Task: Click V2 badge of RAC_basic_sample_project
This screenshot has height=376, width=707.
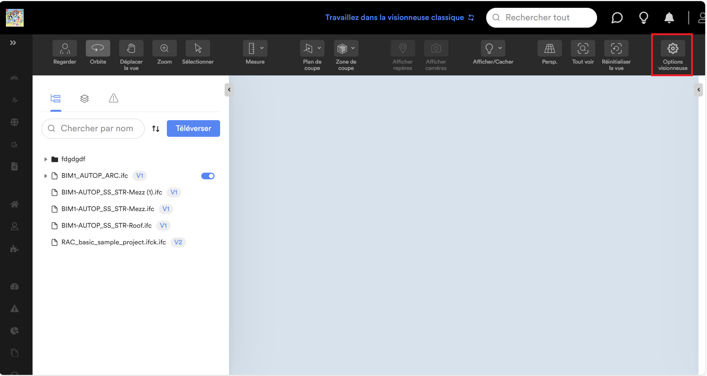Action: pos(178,242)
